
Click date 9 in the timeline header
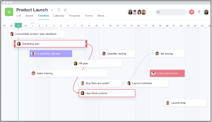89,26
